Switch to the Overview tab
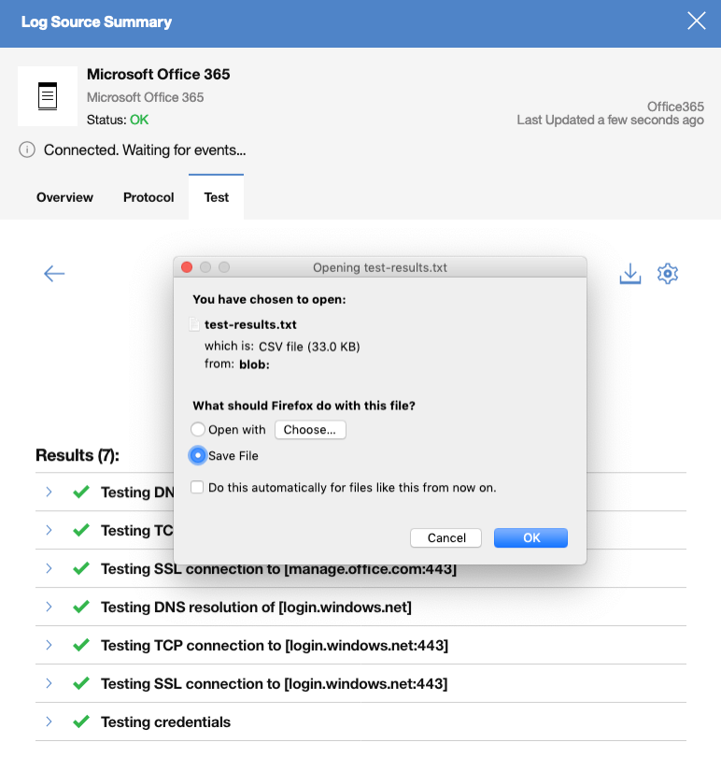The width and height of the screenshot is (721, 757). (x=64, y=197)
